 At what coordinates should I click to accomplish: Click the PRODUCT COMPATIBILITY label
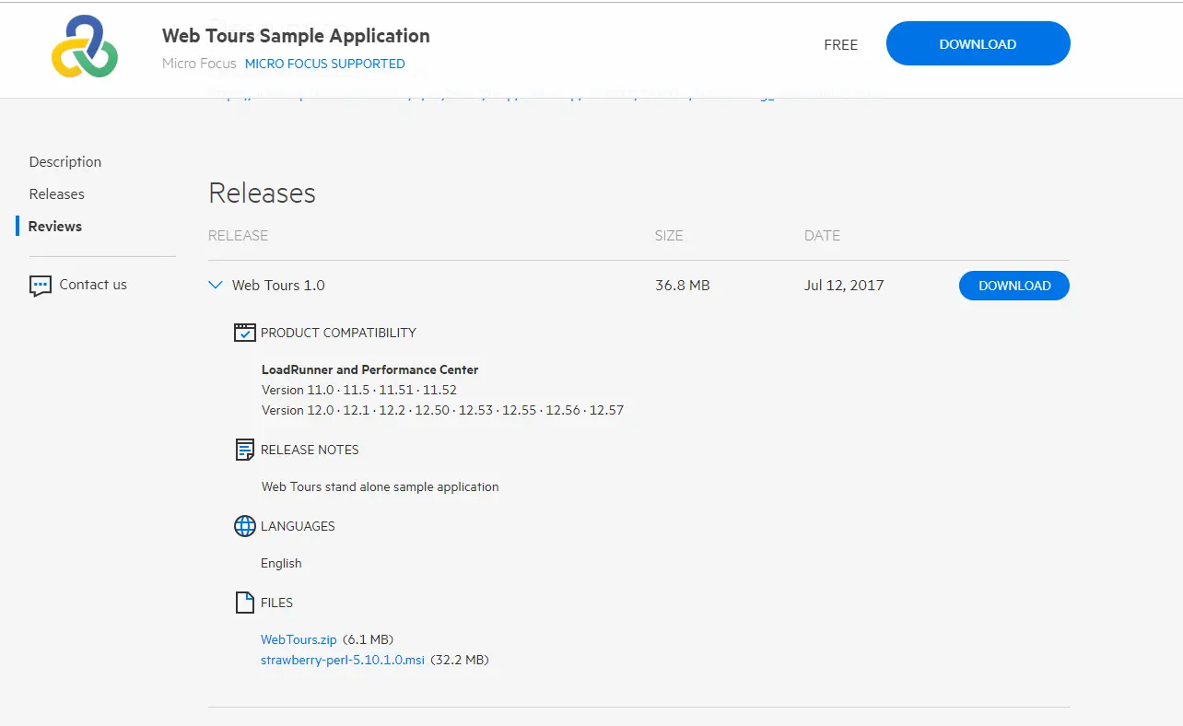338,333
